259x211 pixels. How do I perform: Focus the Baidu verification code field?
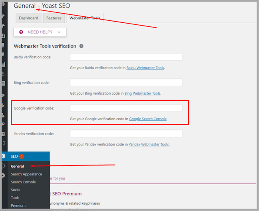126,57
